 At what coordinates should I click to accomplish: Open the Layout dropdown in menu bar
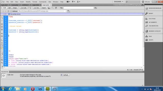pos(68,2)
